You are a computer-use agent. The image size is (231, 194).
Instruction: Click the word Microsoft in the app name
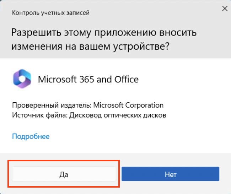[58, 79]
